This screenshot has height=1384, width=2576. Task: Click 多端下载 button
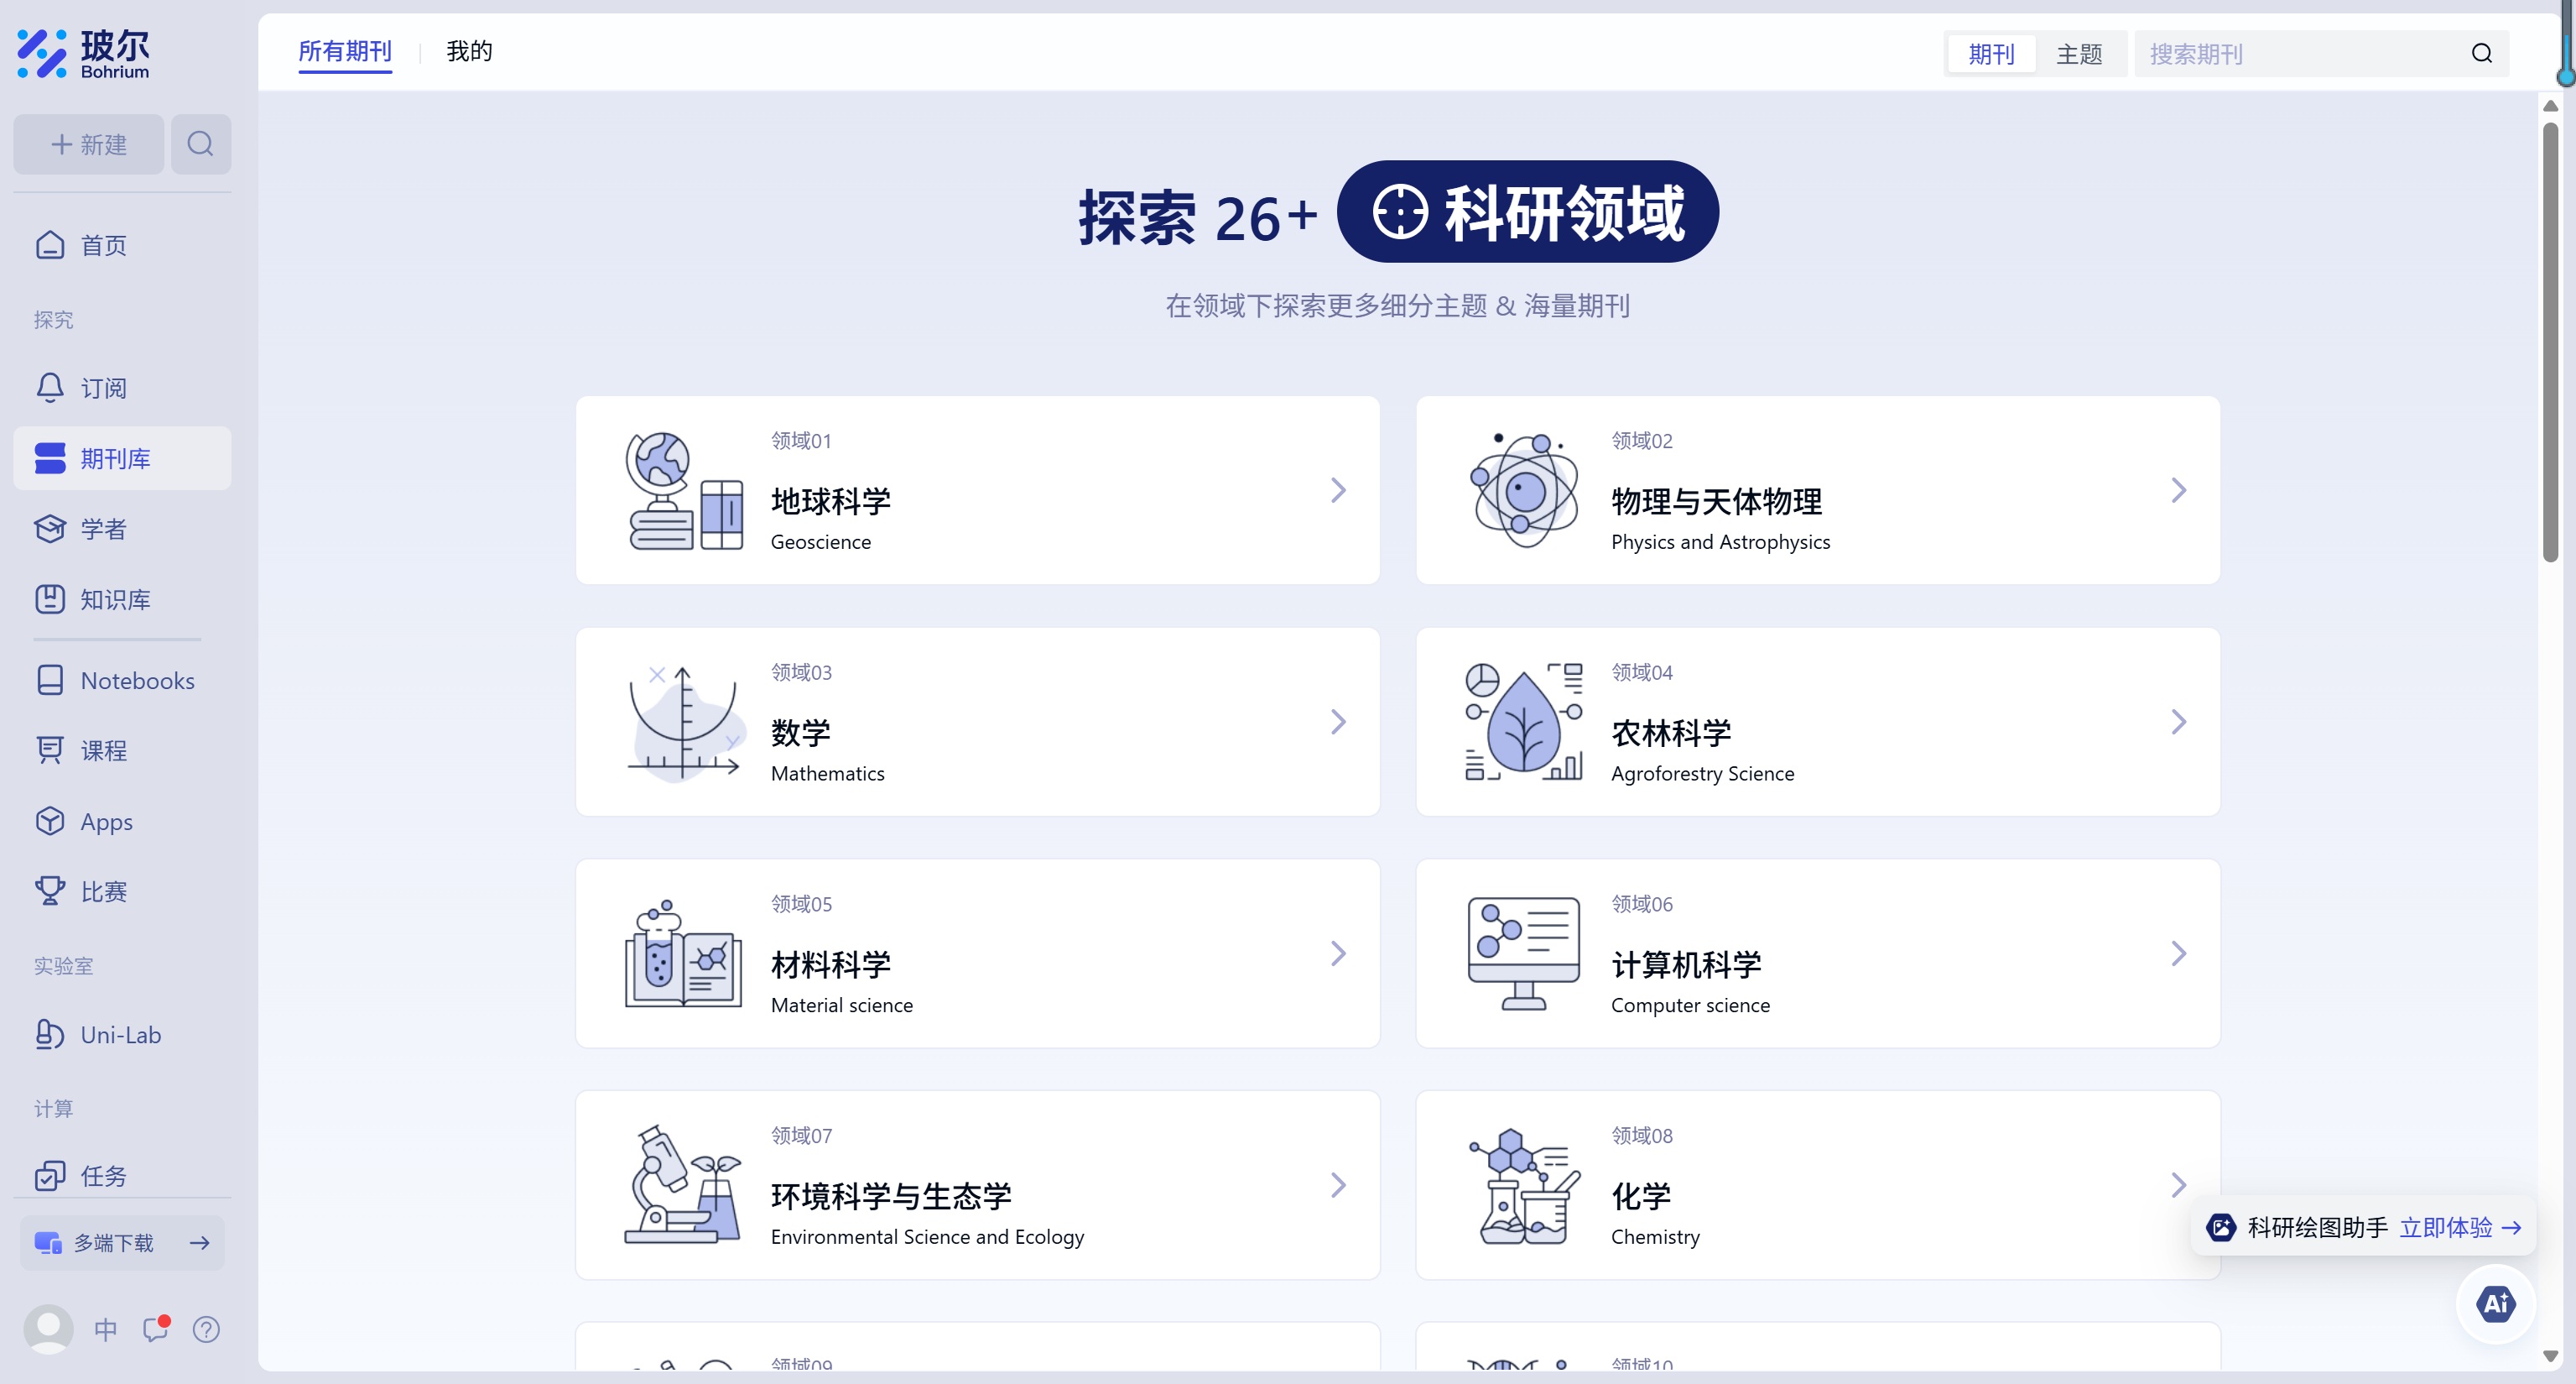pyautogui.click(x=122, y=1243)
